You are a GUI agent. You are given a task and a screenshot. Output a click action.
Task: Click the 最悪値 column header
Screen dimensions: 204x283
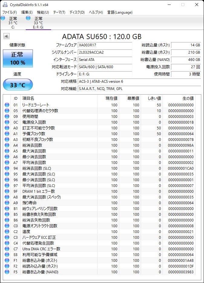(130, 98)
